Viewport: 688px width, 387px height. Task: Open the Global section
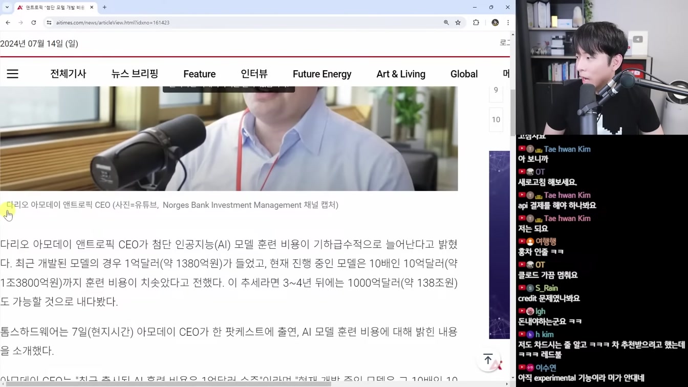coord(464,74)
